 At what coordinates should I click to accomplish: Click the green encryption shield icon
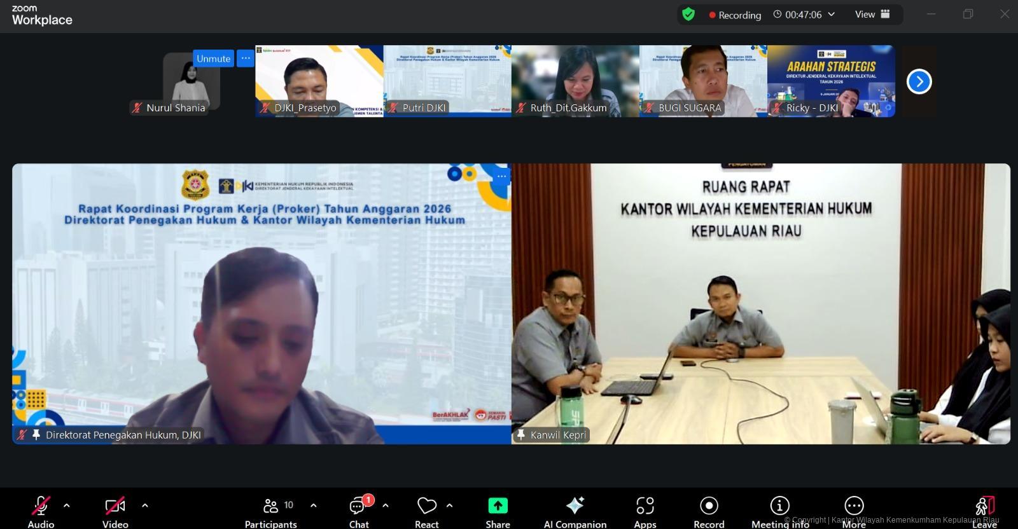pos(688,14)
